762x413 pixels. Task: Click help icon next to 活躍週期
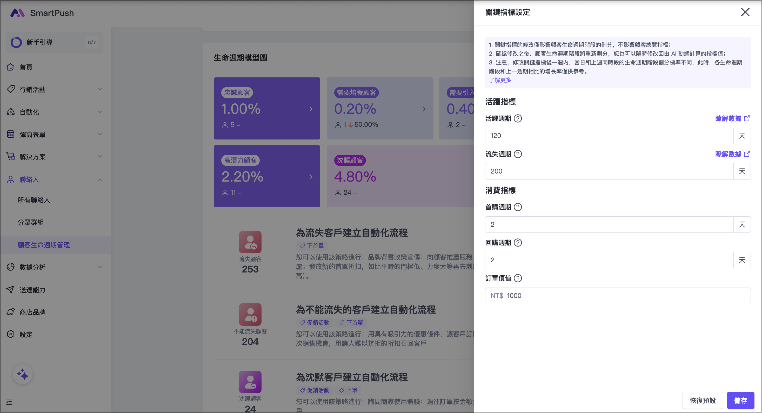tap(518, 119)
